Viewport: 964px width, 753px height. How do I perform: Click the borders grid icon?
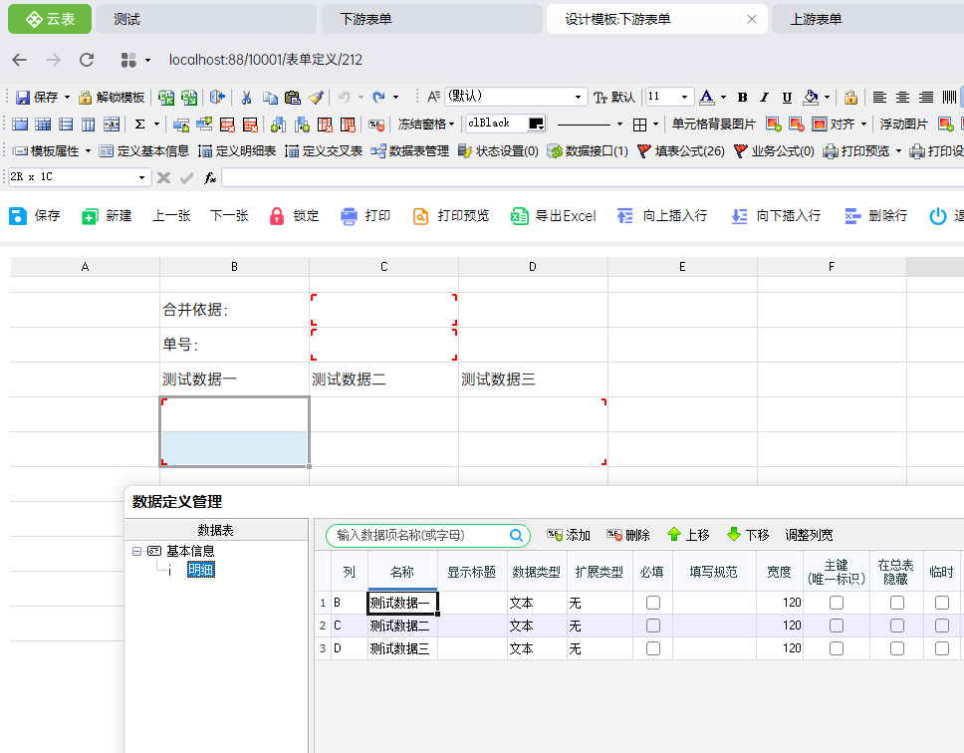pyautogui.click(x=640, y=125)
